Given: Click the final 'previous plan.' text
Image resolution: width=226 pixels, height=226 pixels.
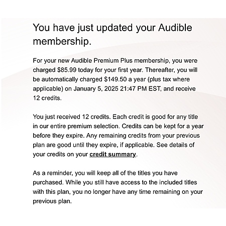Looking at the screenshot, I should [52, 201].
